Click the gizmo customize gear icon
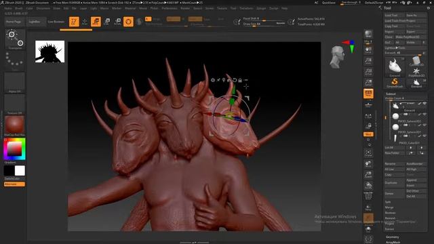The image size is (434, 244). click(213, 80)
